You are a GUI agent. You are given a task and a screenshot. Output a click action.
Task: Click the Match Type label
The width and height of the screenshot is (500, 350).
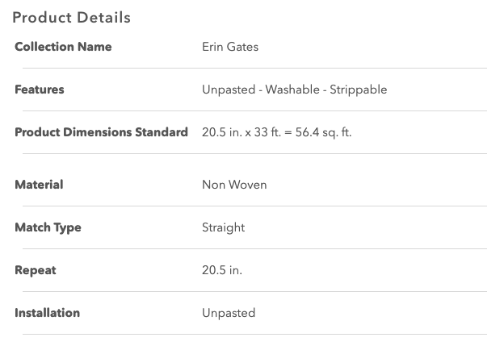tap(48, 227)
